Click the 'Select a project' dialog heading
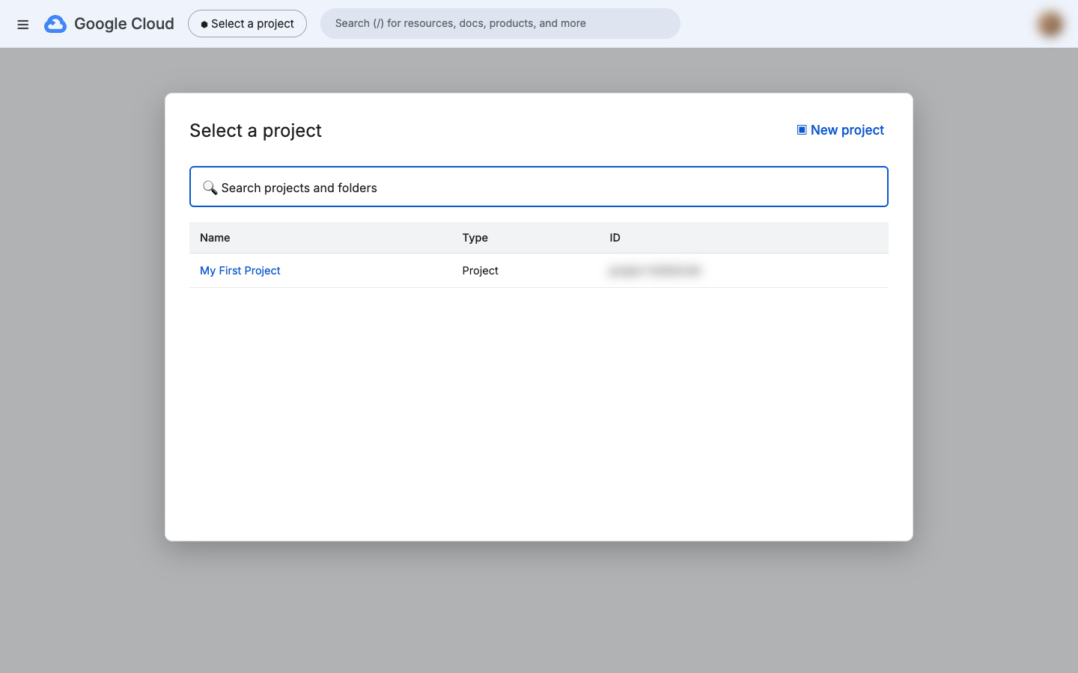 point(255,131)
